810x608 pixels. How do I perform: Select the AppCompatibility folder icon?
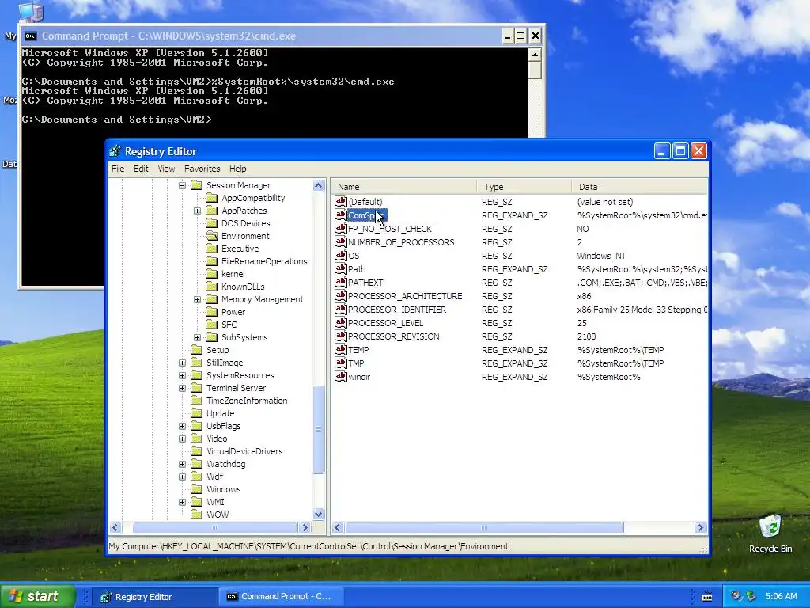211,197
